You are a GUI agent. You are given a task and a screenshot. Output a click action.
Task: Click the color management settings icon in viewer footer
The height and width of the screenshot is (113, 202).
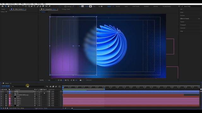tap(74, 80)
